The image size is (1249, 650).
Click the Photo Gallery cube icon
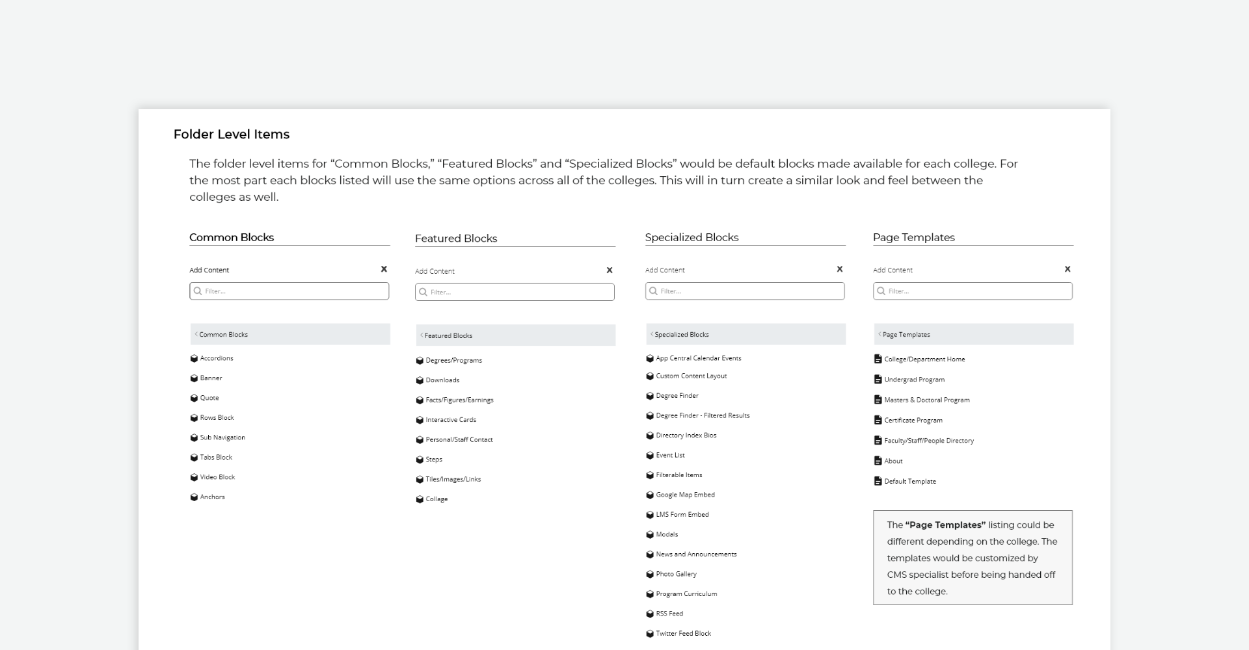pyautogui.click(x=650, y=574)
